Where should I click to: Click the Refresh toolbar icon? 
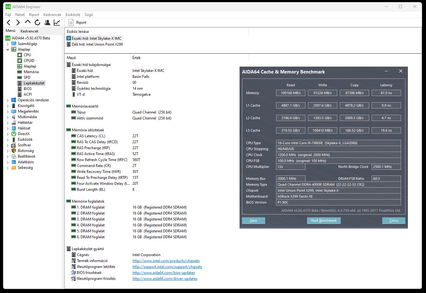[x=37, y=22]
